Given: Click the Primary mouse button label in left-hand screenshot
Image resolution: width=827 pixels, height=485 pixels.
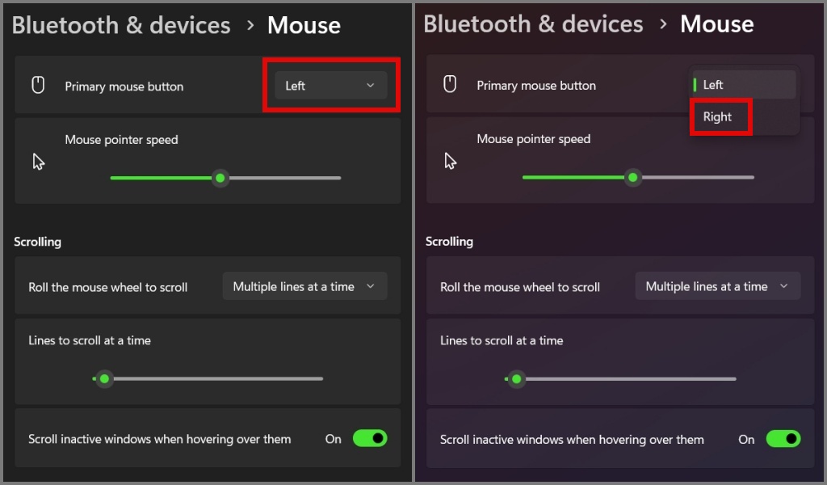Looking at the screenshot, I should [x=124, y=86].
